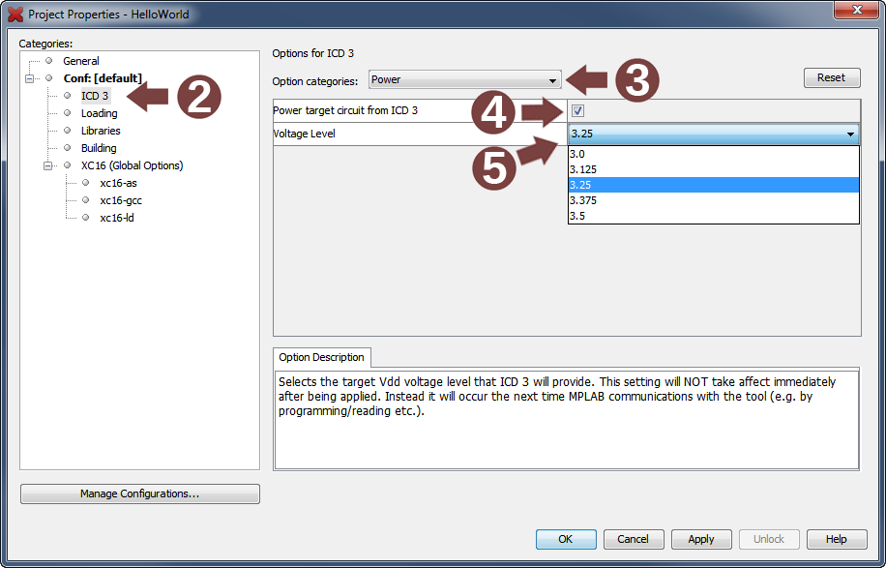Collapse the XC16 (Global Options) node
The width and height of the screenshot is (886, 568).
(48, 165)
